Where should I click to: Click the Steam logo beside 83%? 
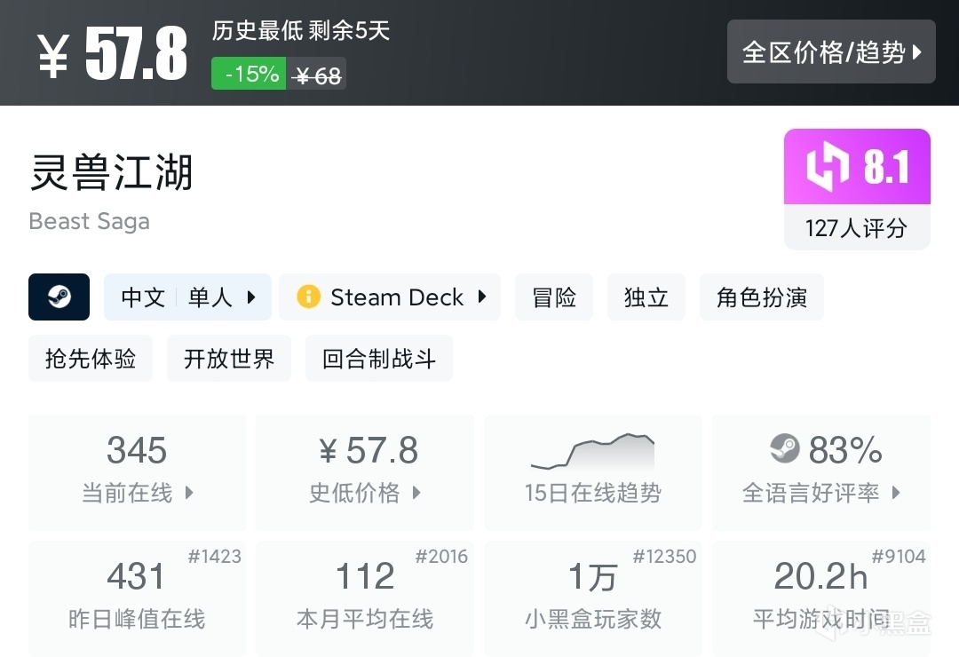click(x=785, y=450)
